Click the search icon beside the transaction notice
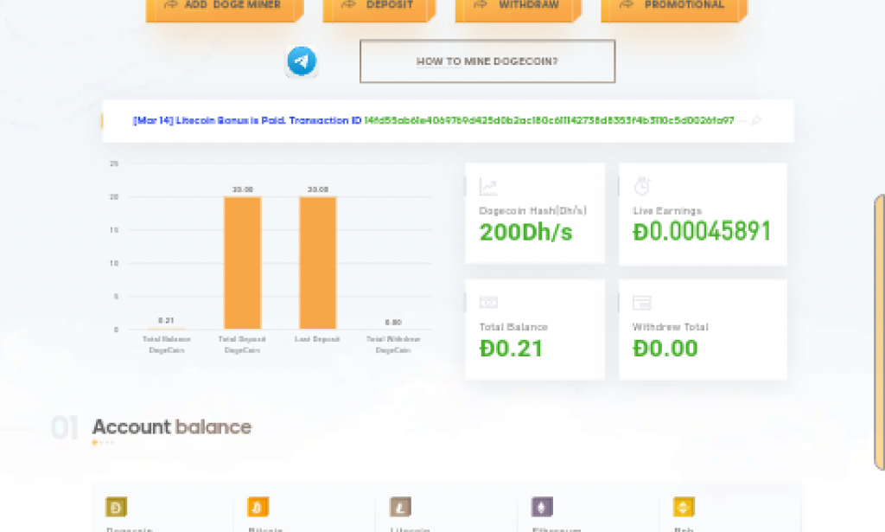885x532 pixels. [x=756, y=121]
